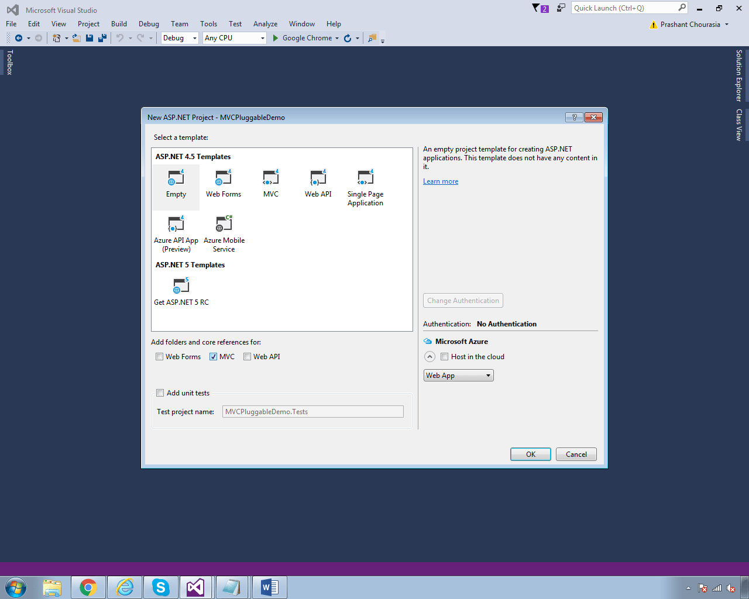The height and width of the screenshot is (599, 749).
Task: Close the New ASP.NET Project dialog
Action: click(593, 117)
